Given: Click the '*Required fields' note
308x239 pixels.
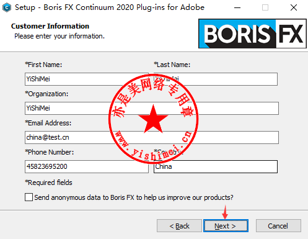Looking at the screenshot, I should click(x=48, y=183).
